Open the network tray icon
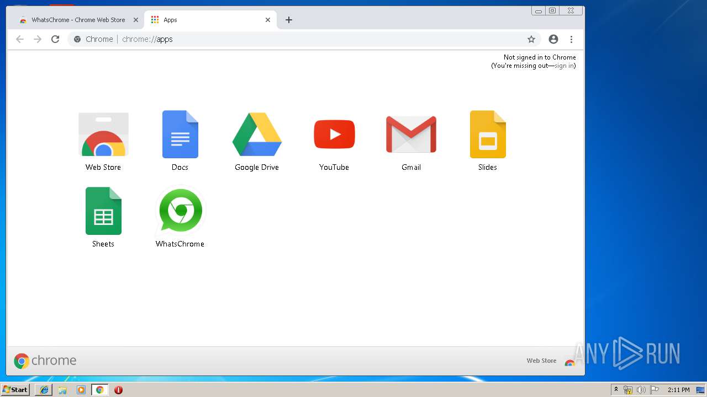Image resolution: width=707 pixels, height=397 pixels. click(x=628, y=390)
